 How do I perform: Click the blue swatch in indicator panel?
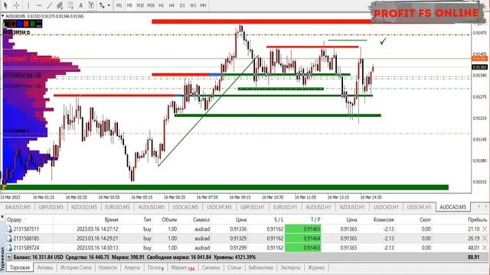[x=20, y=24]
